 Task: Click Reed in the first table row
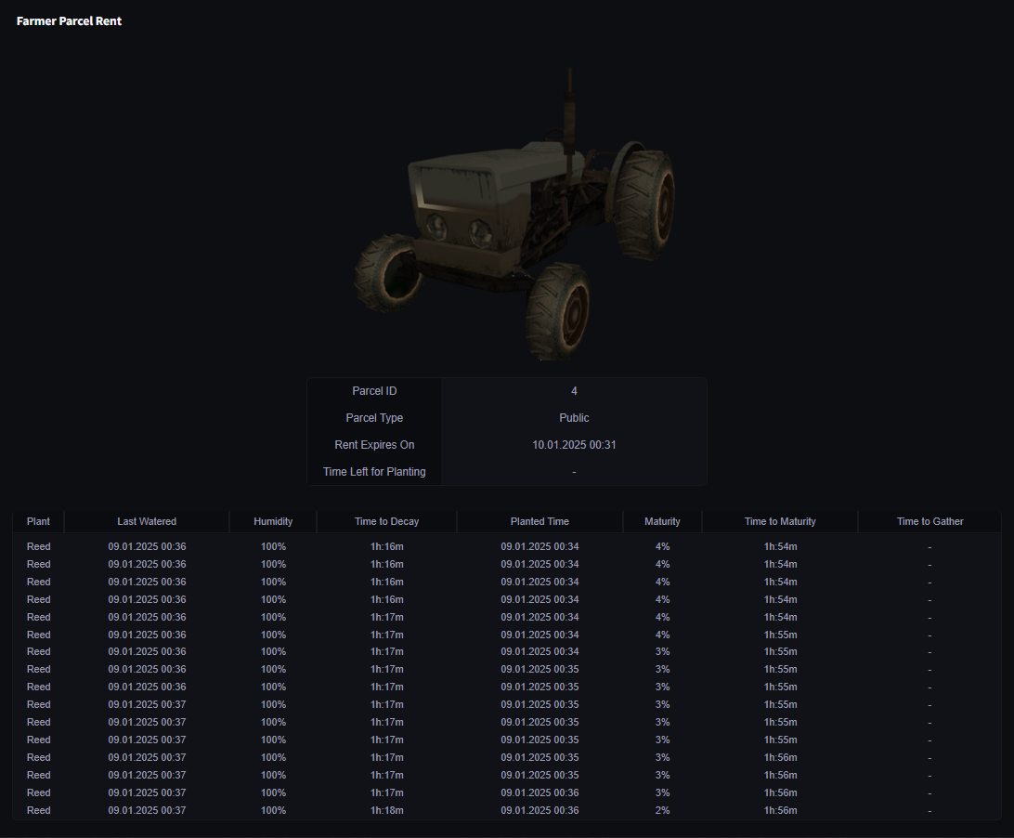click(38, 546)
